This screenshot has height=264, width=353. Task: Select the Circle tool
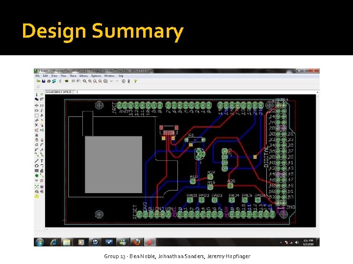point(36,166)
